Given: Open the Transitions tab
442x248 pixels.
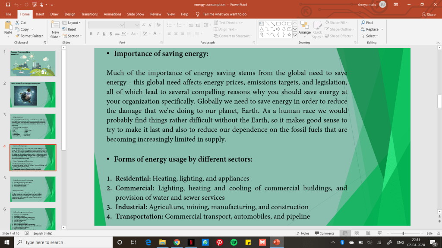Looking at the screenshot, I should click(89, 14).
